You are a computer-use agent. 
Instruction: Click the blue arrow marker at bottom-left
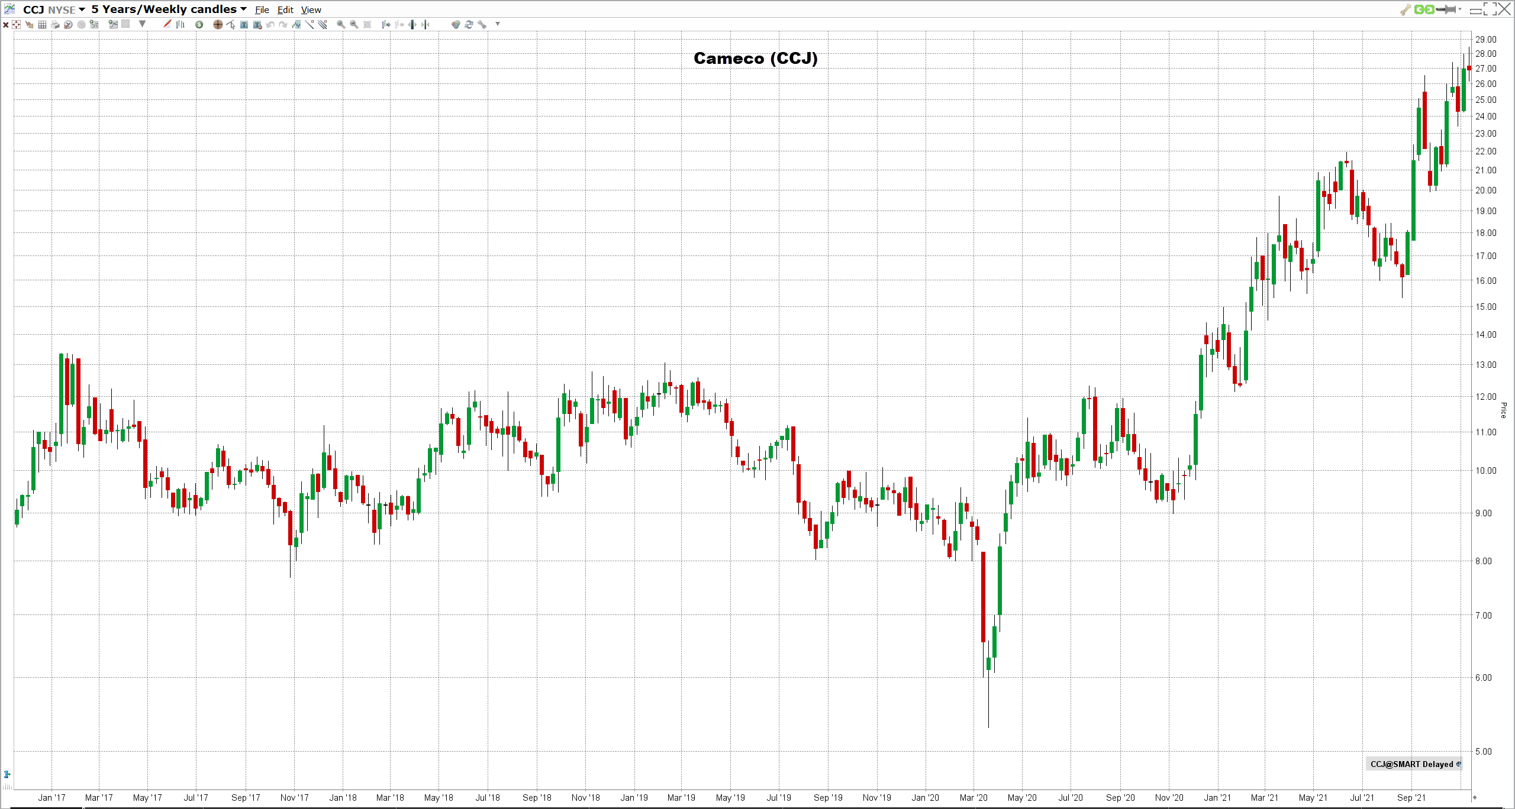click(x=7, y=774)
